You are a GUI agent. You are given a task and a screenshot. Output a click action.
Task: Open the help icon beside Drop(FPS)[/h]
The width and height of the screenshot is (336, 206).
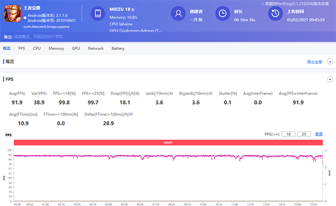pyautogui.click(x=138, y=93)
